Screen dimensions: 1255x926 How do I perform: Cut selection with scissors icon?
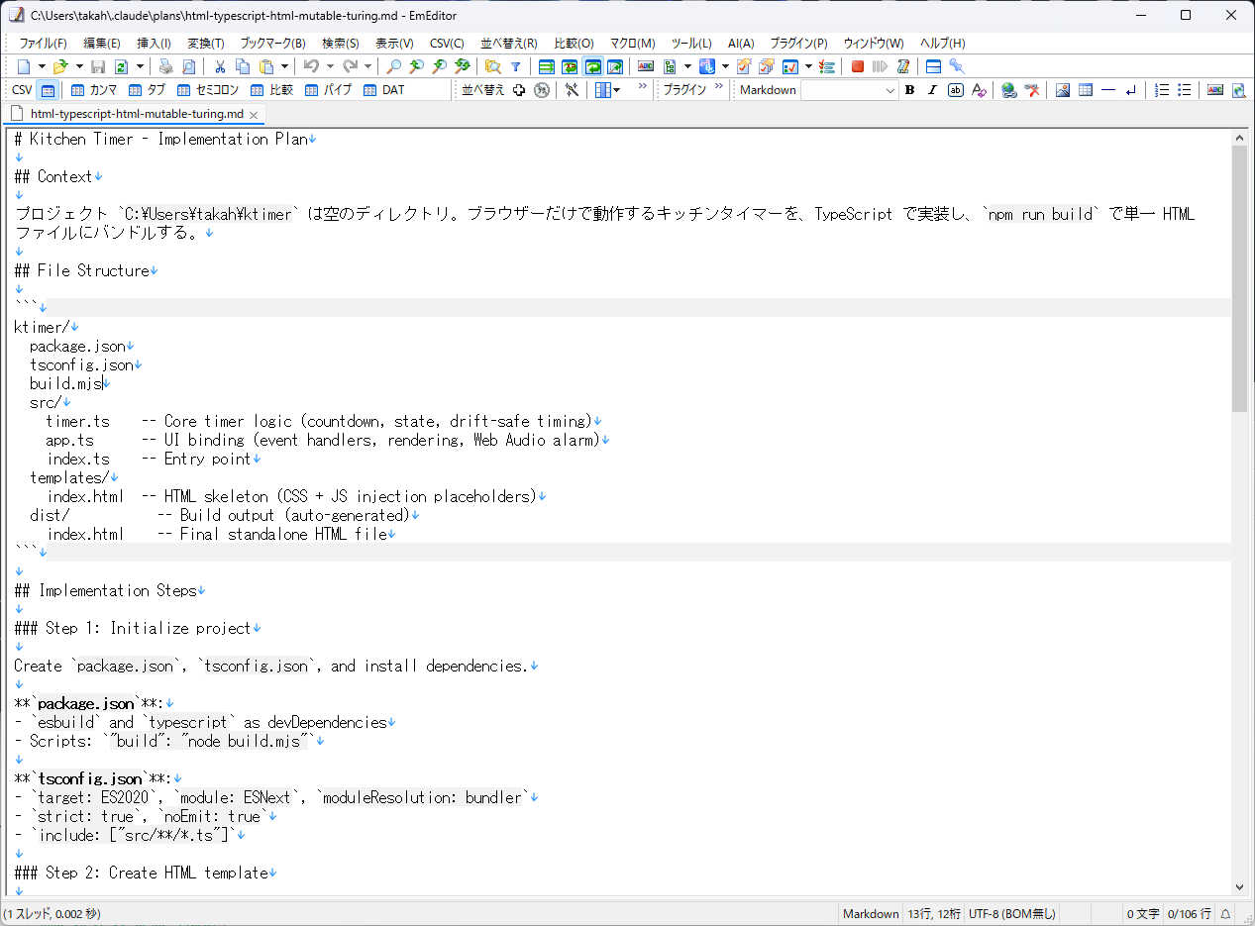[x=220, y=66]
